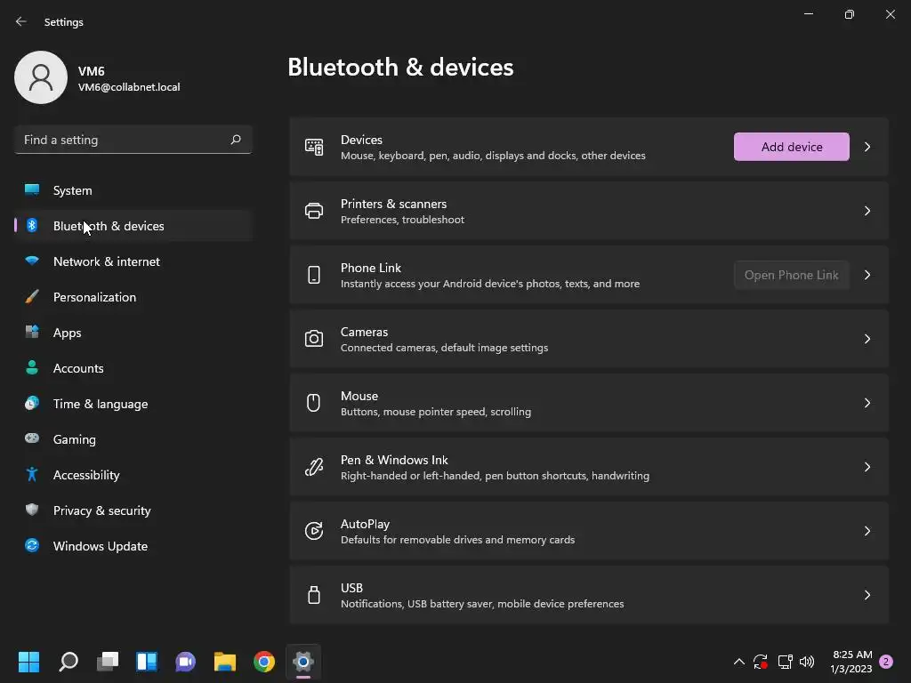Expand the Cameras row chevron
This screenshot has height=683, width=911.
867,339
